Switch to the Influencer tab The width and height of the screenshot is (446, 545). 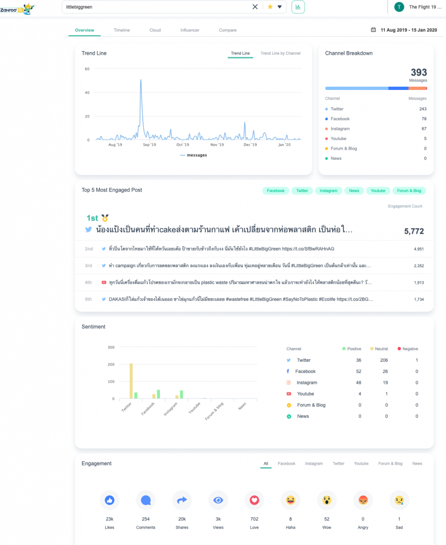pos(190,30)
